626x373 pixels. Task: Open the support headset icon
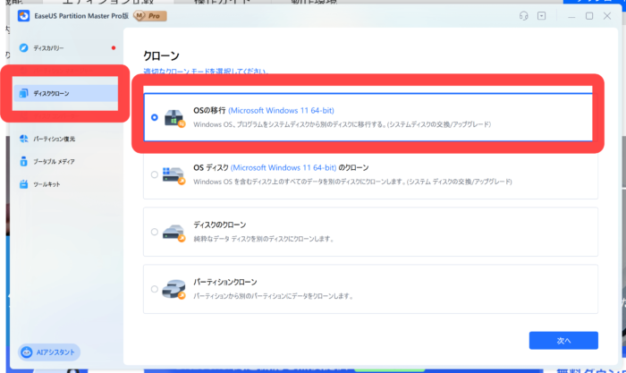tap(523, 16)
